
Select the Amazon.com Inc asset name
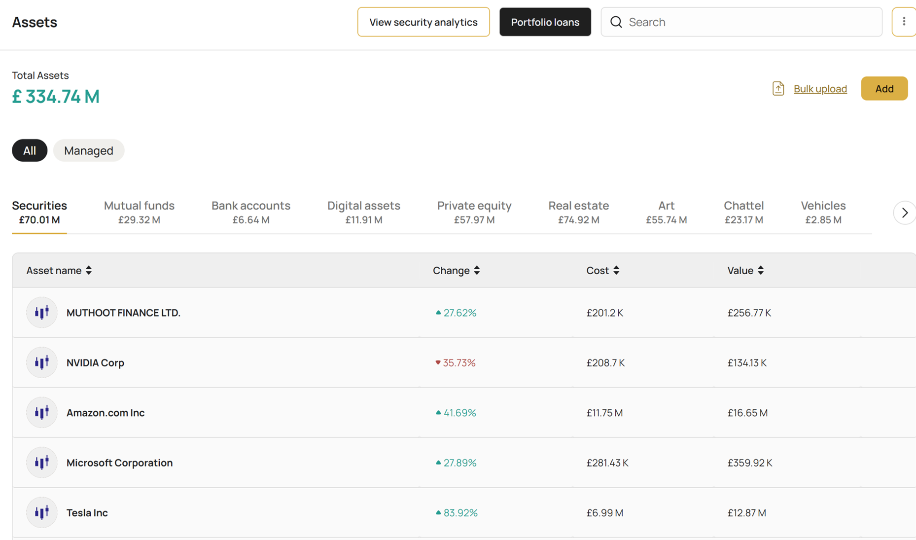106,413
